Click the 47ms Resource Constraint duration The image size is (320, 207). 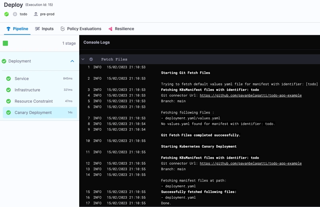coord(69,101)
